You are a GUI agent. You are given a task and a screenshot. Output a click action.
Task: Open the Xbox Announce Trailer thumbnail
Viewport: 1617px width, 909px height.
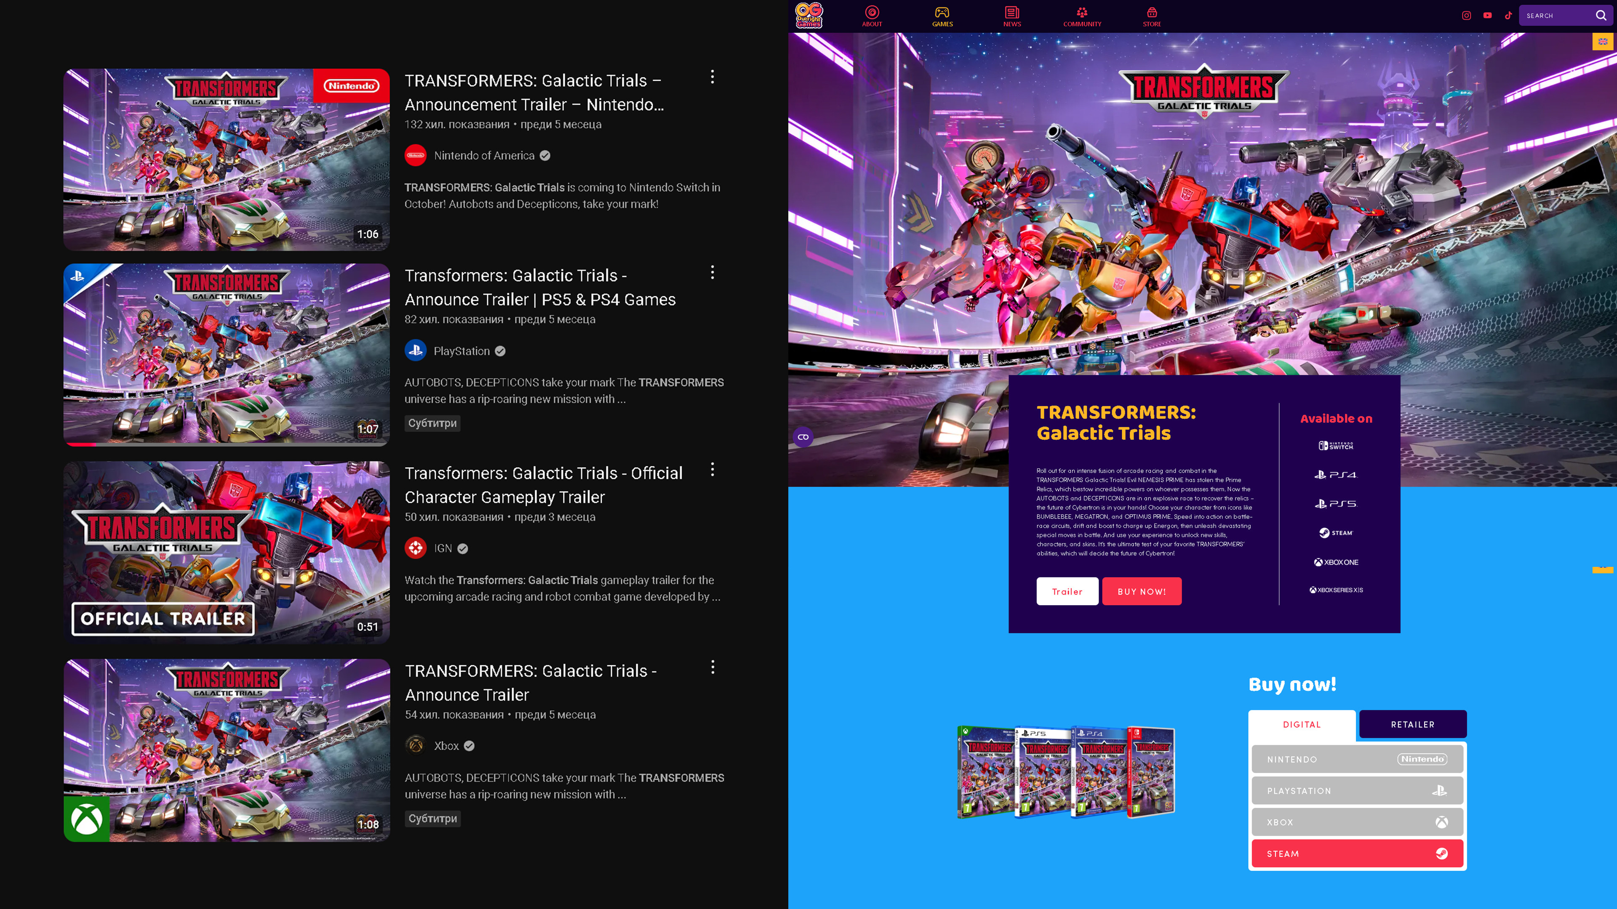(x=227, y=750)
